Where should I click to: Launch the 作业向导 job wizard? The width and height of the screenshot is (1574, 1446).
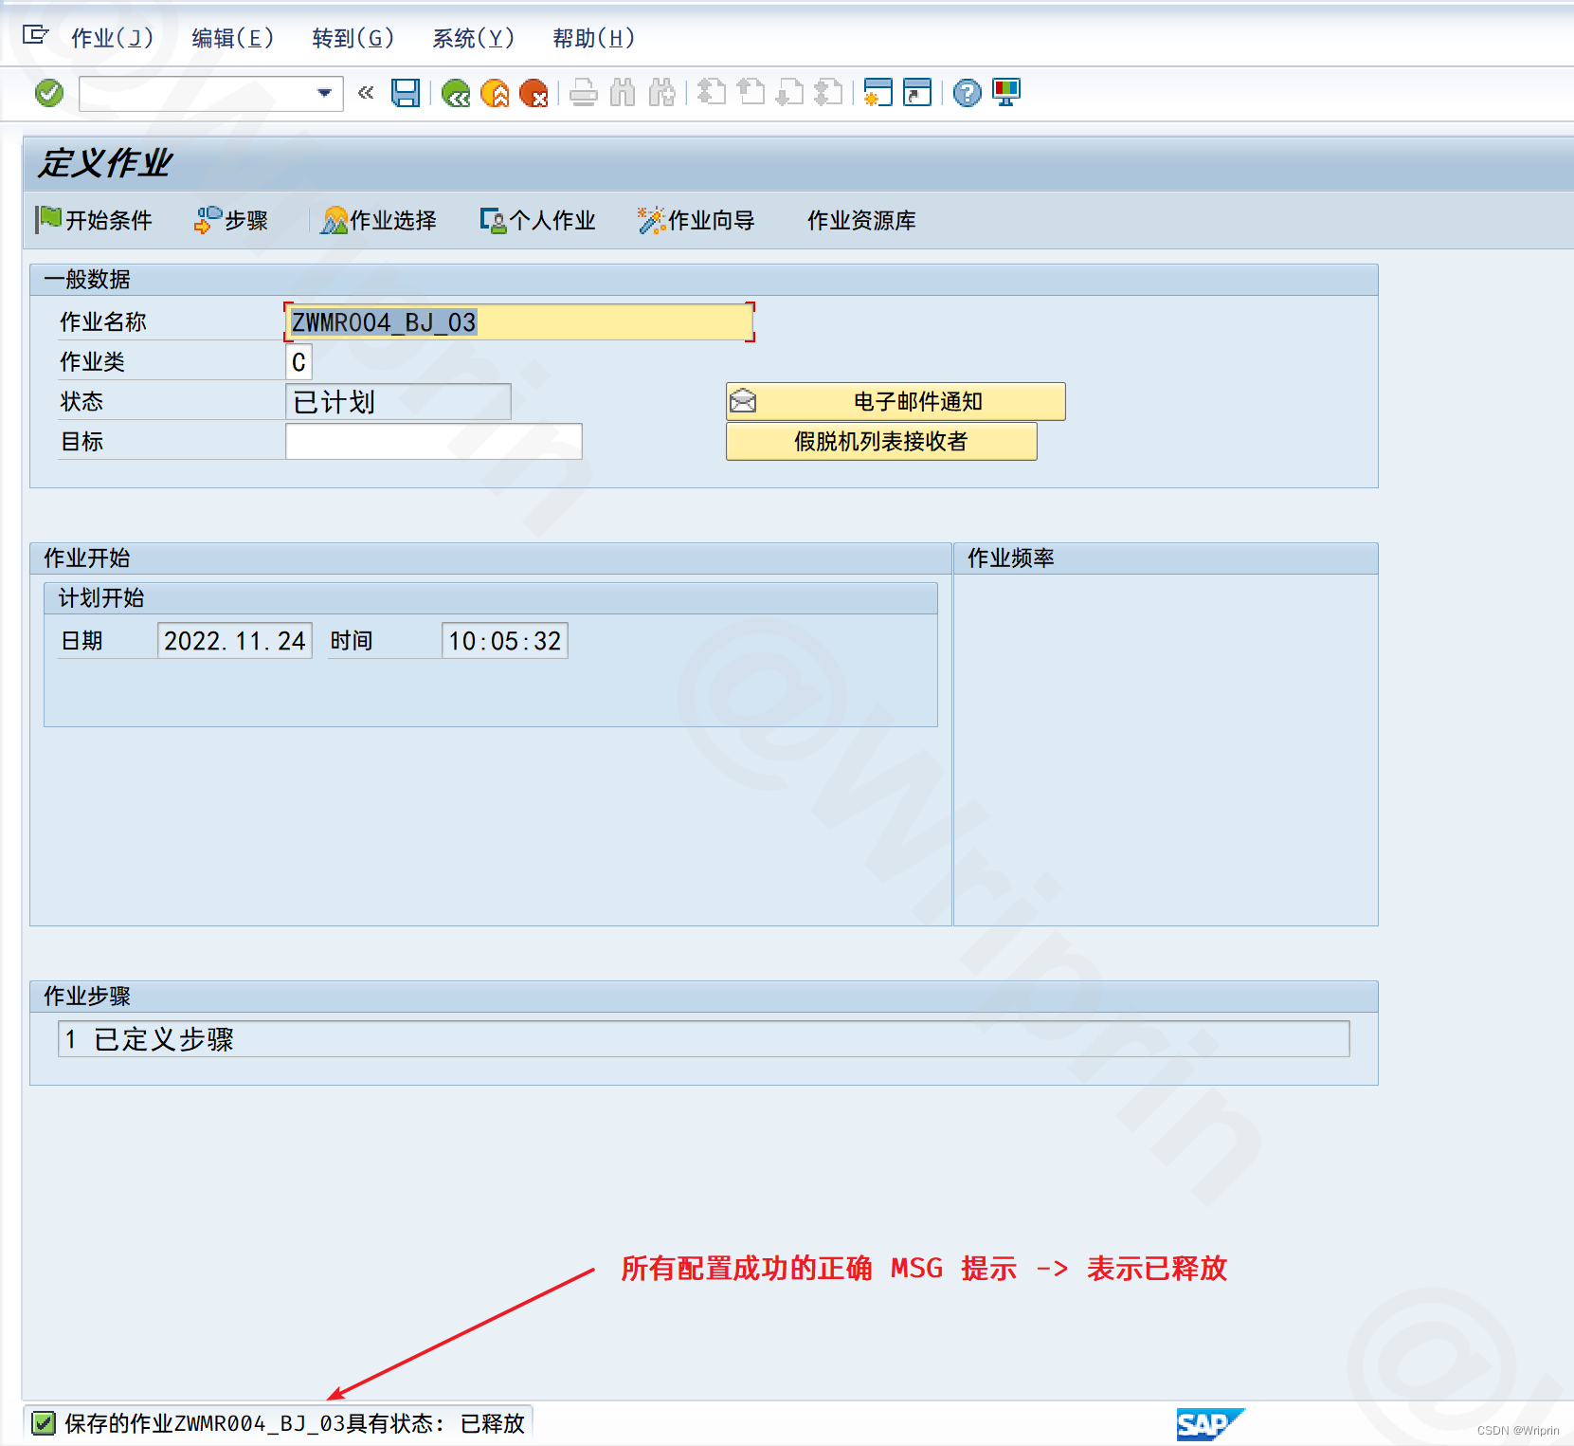pos(697,220)
